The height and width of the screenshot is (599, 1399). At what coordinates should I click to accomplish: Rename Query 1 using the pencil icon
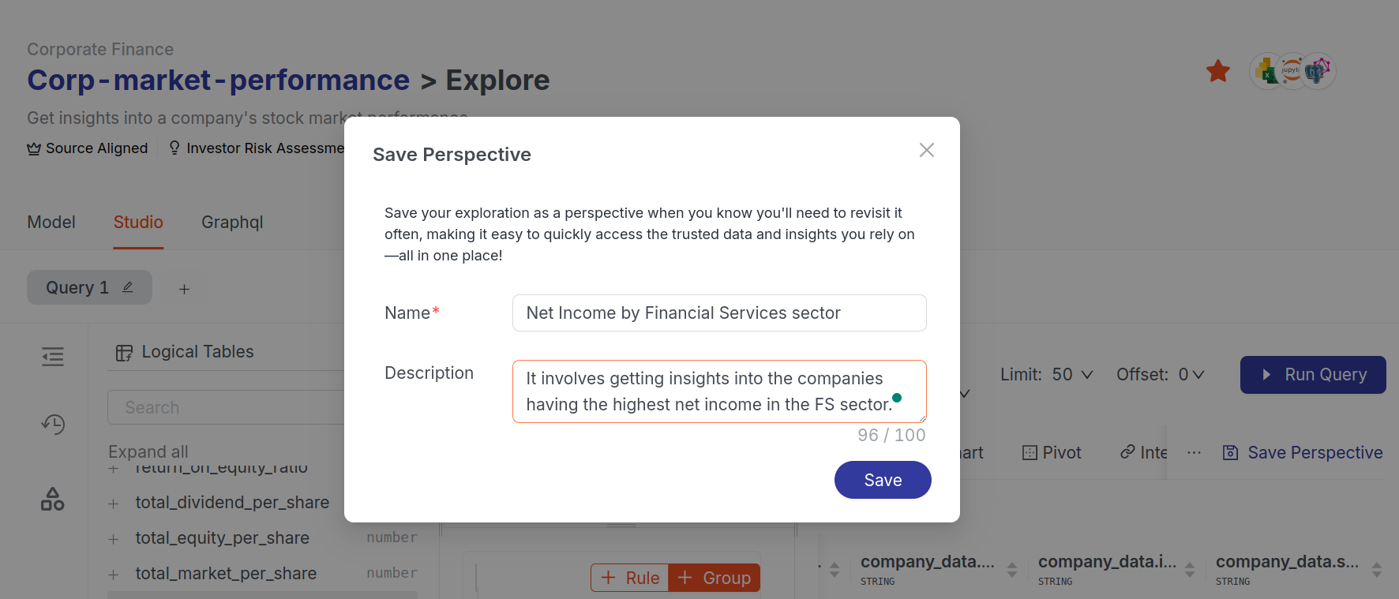127,287
